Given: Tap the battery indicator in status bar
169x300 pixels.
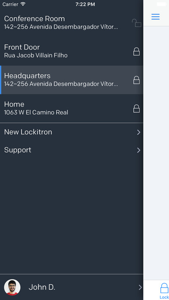Looking at the screenshot, I should click(x=161, y=4).
